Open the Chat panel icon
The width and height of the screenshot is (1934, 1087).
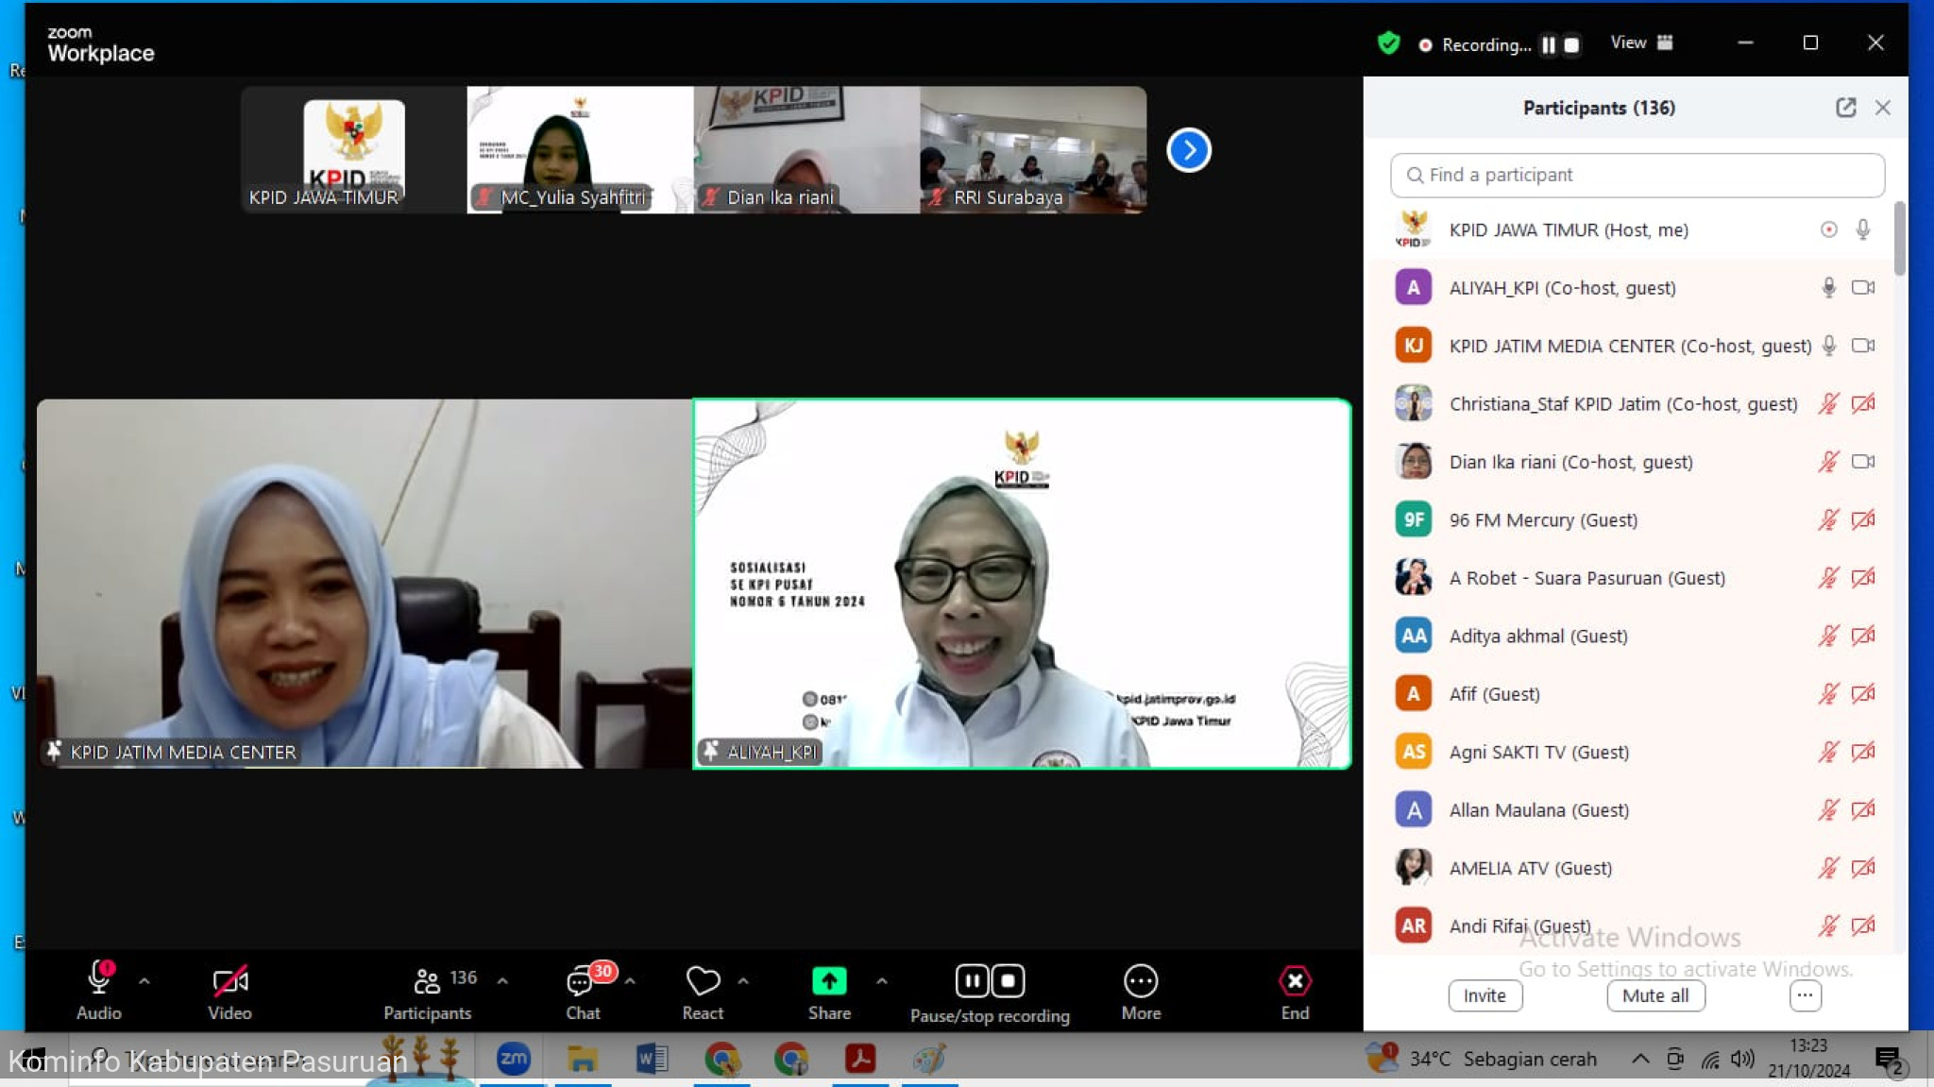[581, 982]
